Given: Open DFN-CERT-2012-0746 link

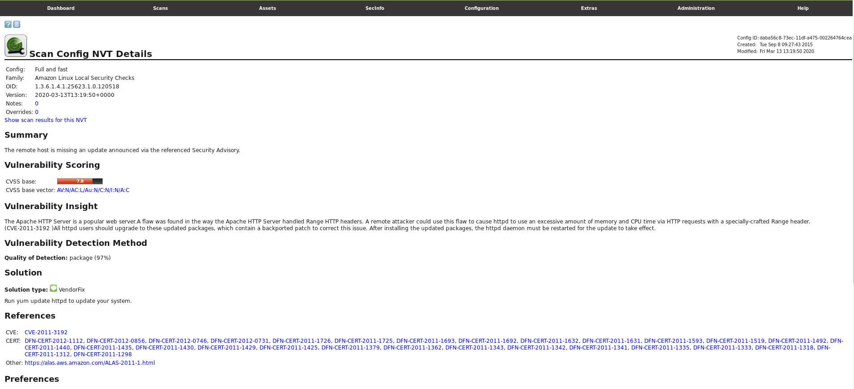Looking at the screenshot, I should point(178,341).
